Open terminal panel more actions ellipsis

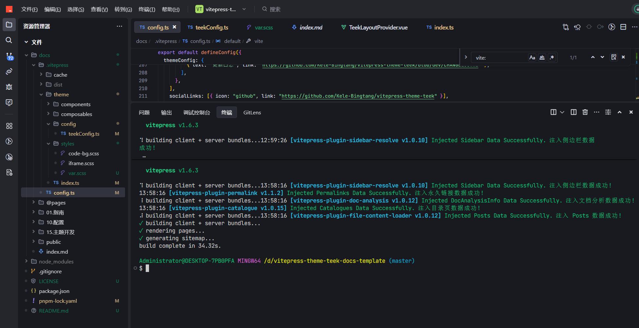click(x=597, y=112)
